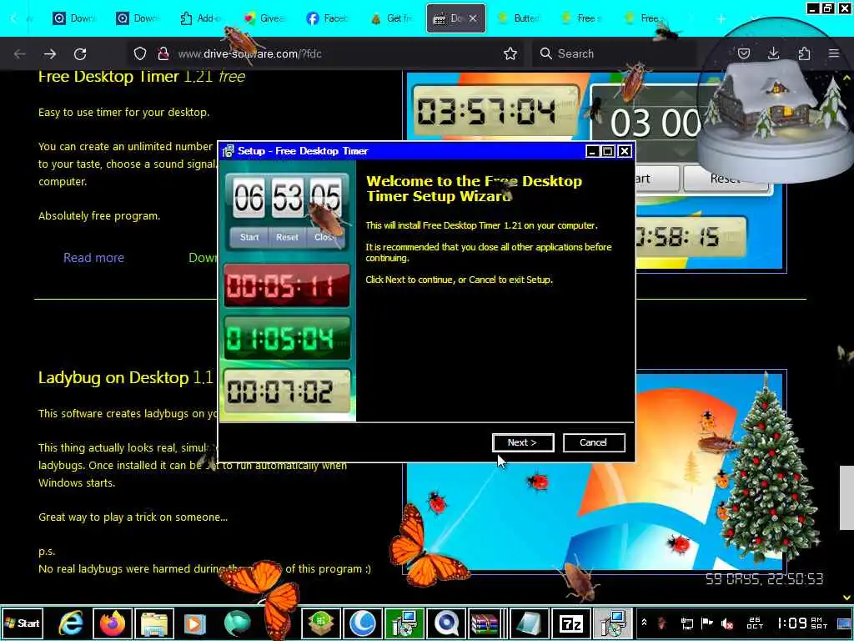
Task: Launch Windows Media Player from taskbar
Action: point(195,623)
